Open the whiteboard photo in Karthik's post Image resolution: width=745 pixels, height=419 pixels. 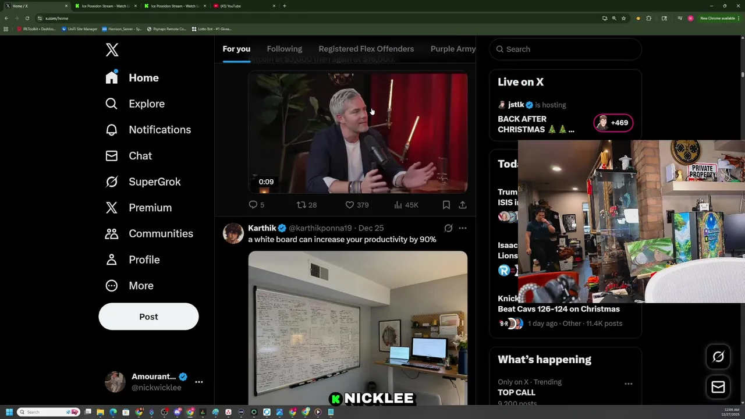(x=358, y=328)
